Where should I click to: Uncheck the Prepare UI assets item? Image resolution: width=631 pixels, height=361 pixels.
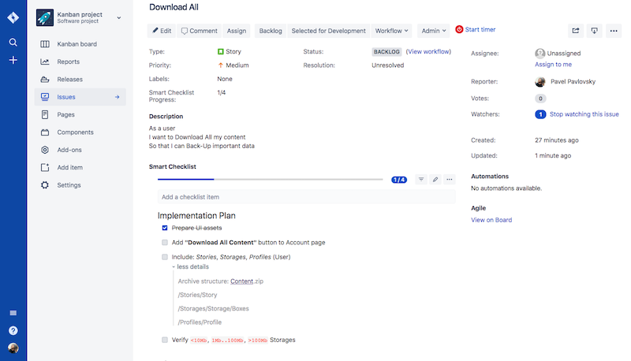(x=165, y=228)
